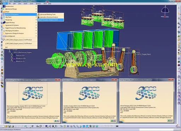181x131 pixels.
Task: Open the Isometric quick view icon
Action: click(x=87, y=126)
